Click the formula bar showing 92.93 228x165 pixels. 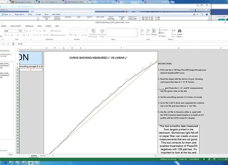coord(122,44)
